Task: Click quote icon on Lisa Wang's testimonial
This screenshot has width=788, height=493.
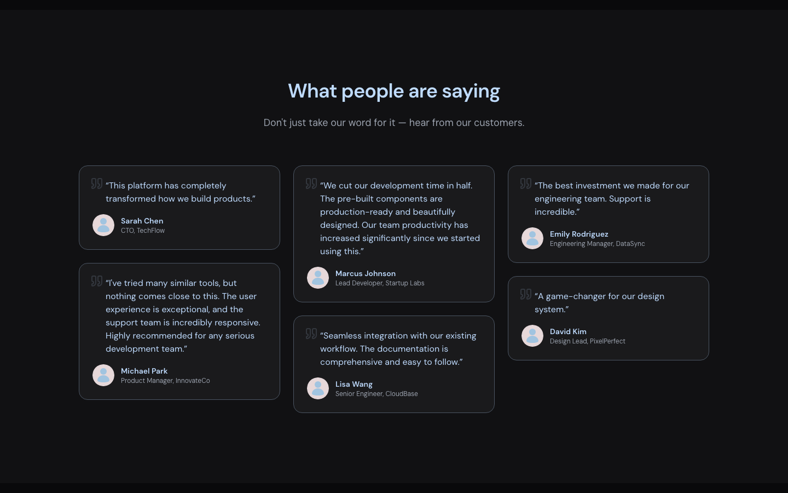Action: [x=311, y=334]
